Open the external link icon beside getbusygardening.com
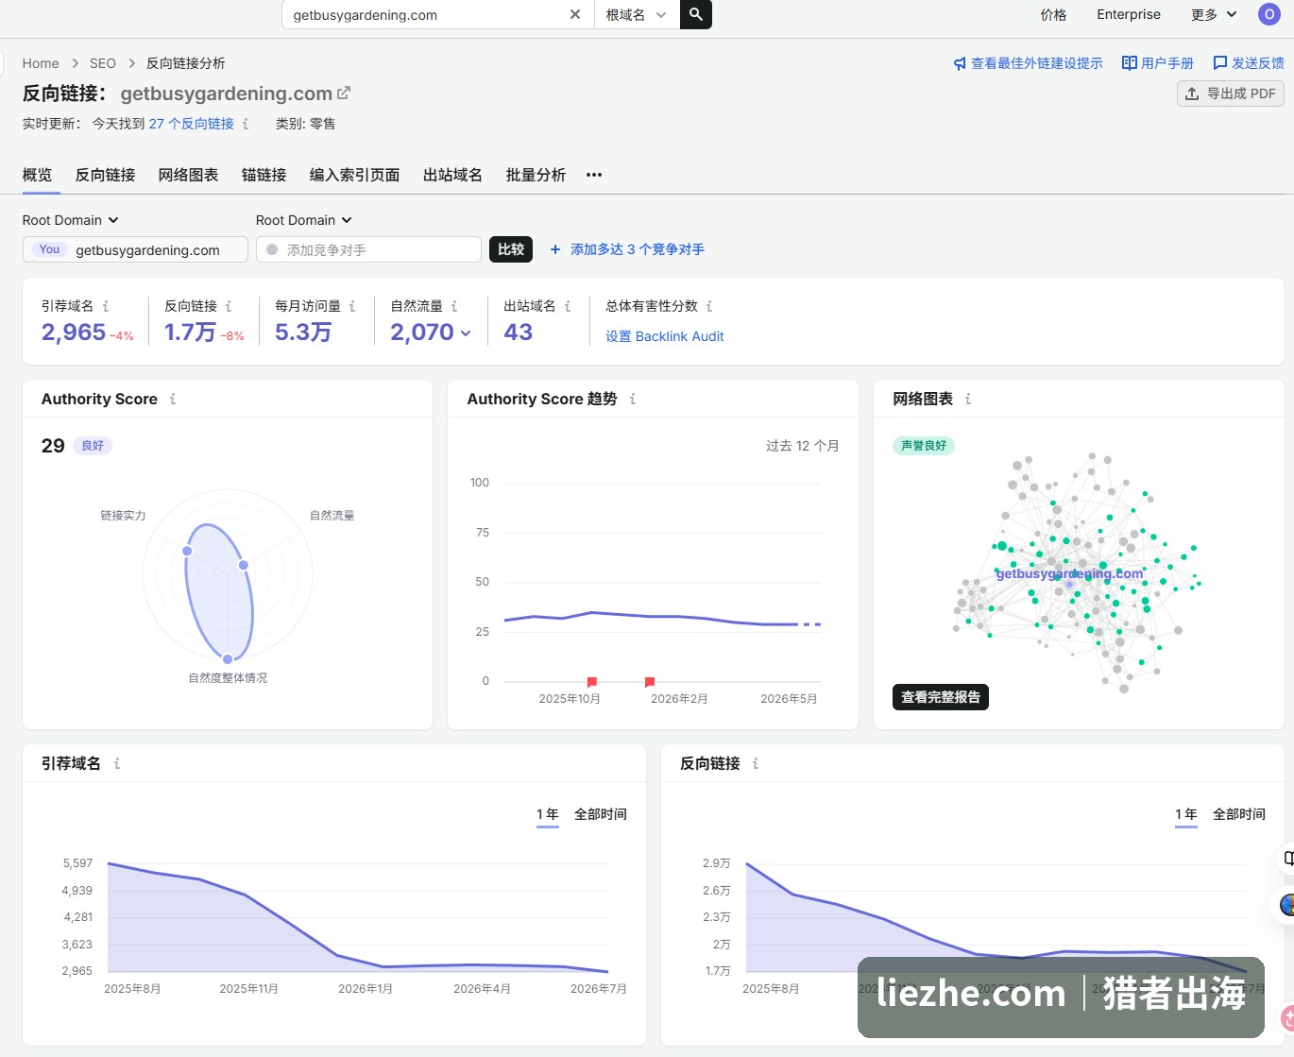This screenshot has width=1294, height=1057. [x=344, y=93]
